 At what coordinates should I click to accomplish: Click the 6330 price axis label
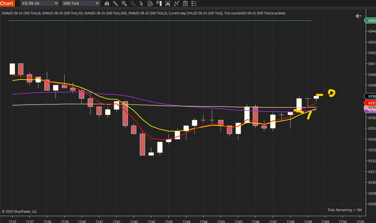(x=371, y=182)
